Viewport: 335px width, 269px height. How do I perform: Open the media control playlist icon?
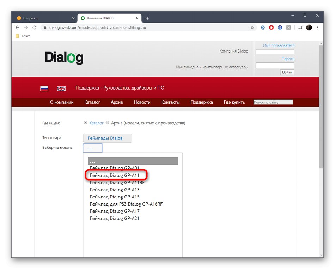pos(300,27)
